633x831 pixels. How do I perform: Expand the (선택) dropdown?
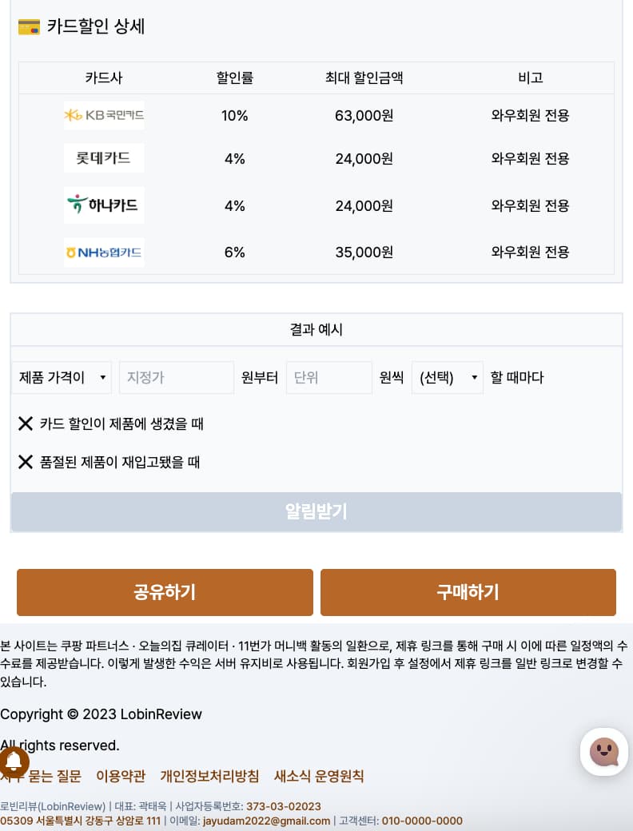[447, 377]
